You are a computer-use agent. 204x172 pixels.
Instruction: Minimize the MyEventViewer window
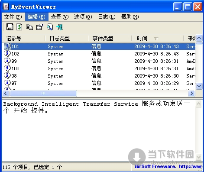tap(178, 6)
